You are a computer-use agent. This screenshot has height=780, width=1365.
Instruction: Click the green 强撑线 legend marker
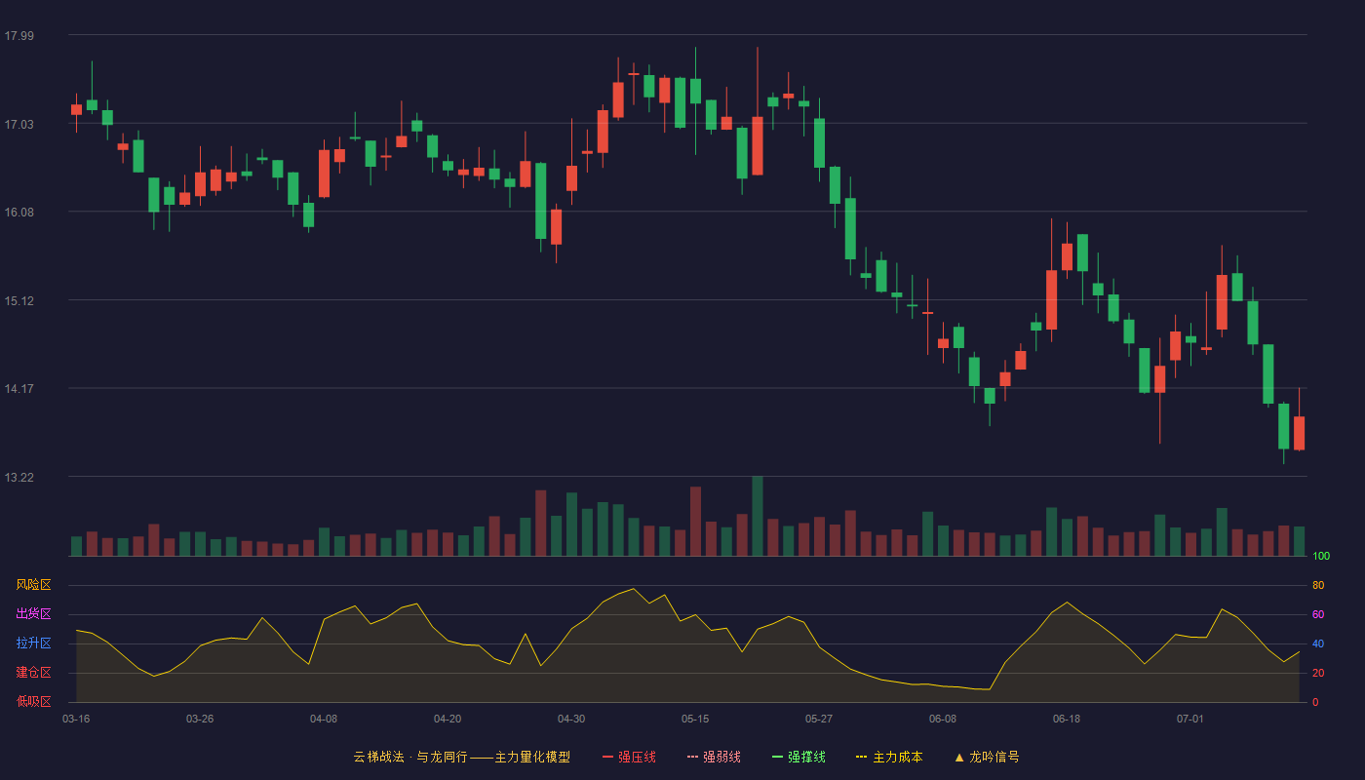coord(778,757)
